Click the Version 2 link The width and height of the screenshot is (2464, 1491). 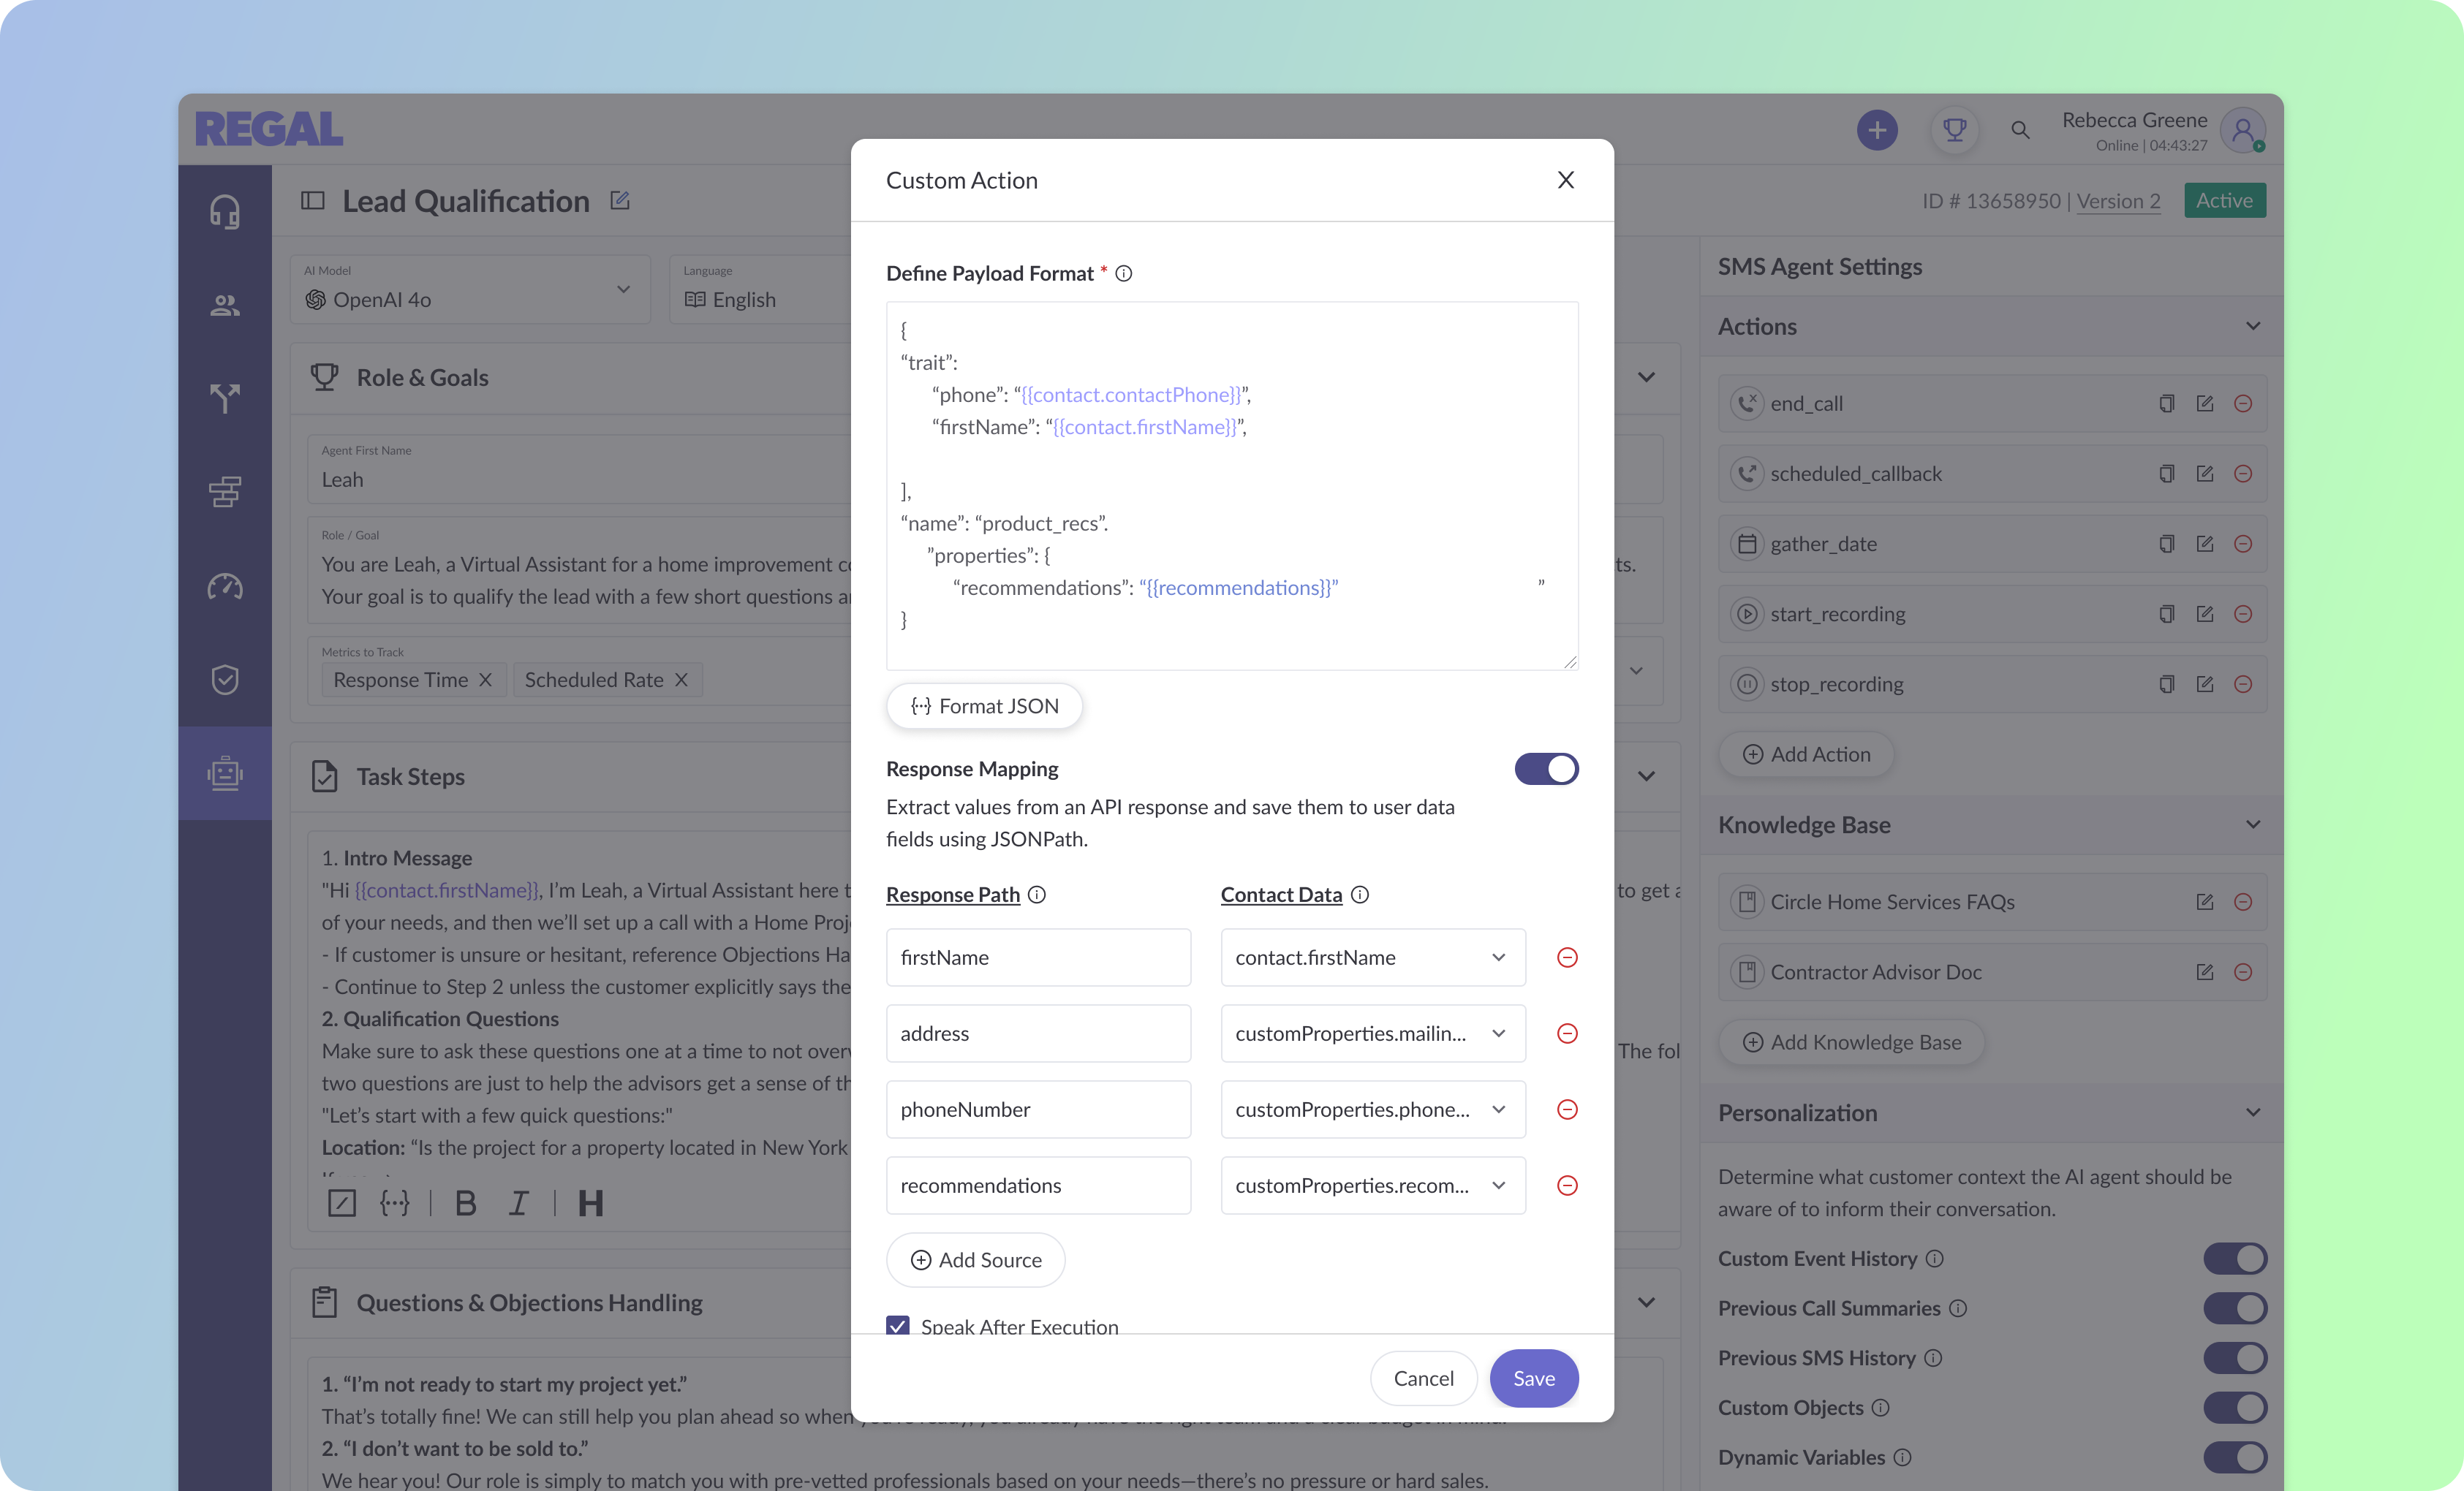2118,201
